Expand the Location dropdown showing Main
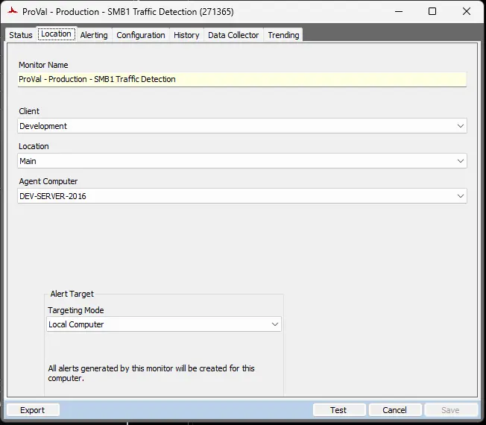Viewport: 486px width, 425px height. 242,161
